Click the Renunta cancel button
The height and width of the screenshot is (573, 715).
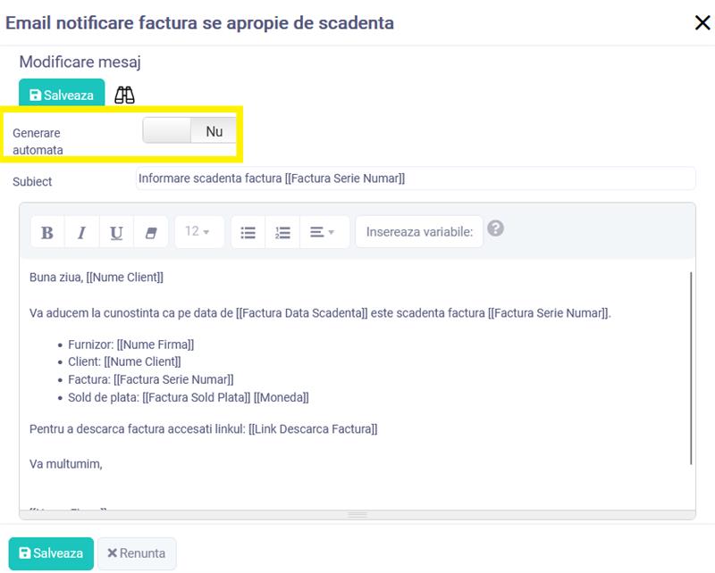137,553
